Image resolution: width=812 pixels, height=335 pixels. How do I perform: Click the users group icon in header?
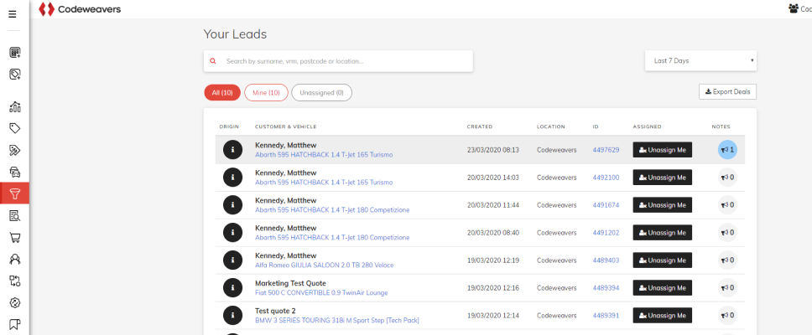click(x=794, y=8)
